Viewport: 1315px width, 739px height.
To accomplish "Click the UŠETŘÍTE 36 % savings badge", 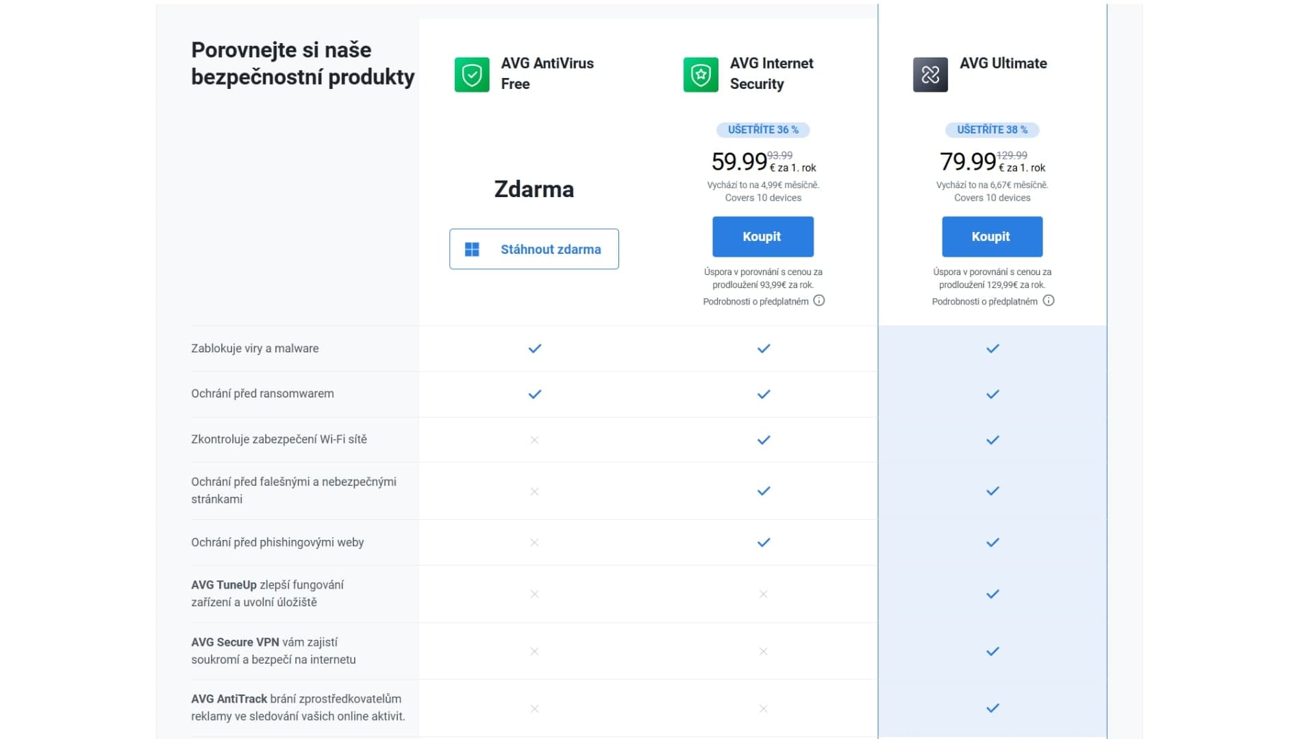I will (x=763, y=130).
